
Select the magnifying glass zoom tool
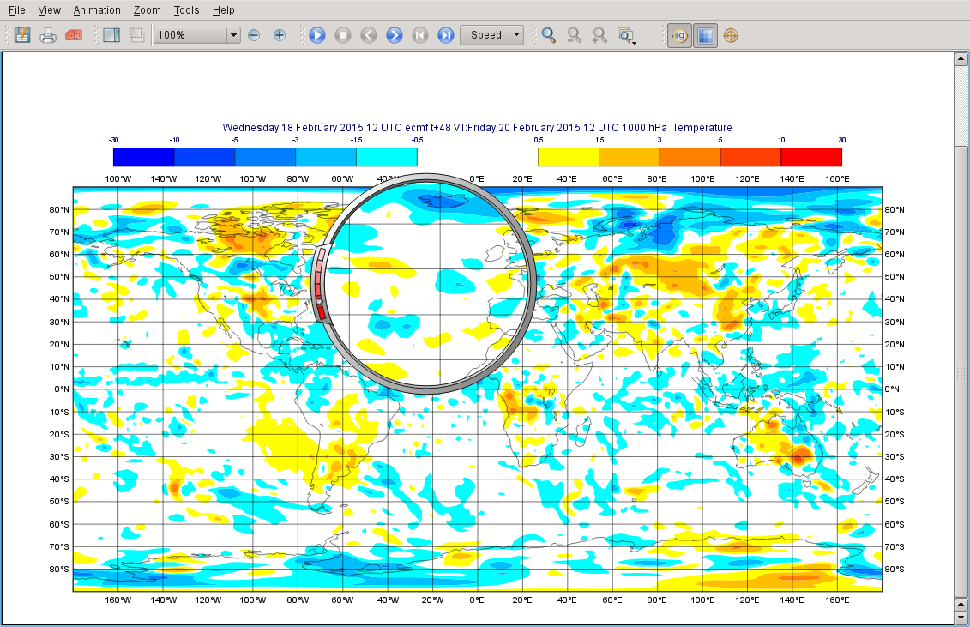click(x=549, y=35)
